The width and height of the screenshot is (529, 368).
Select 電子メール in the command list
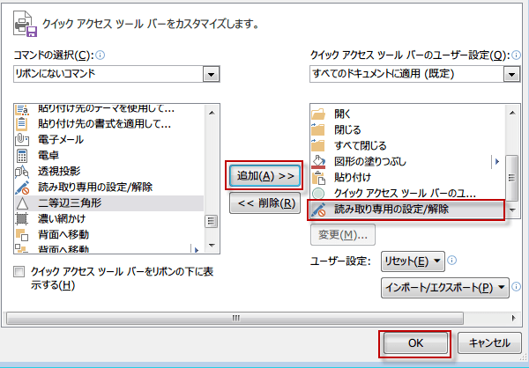tap(109, 139)
